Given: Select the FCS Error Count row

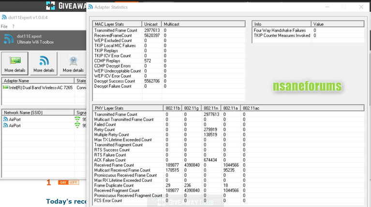Looking at the screenshot, I should (228, 201).
